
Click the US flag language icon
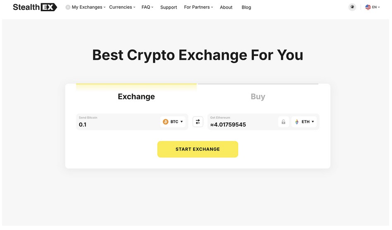(368, 7)
